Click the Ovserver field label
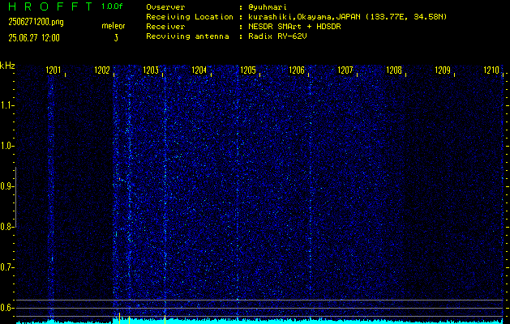Viewport: 510px width, 324px height. (165, 6)
